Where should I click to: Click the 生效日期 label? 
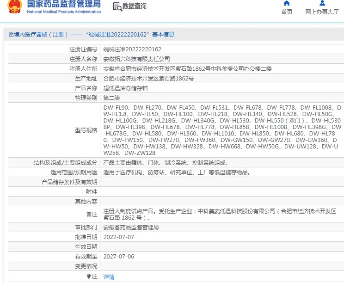pyautogui.click(x=86, y=247)
